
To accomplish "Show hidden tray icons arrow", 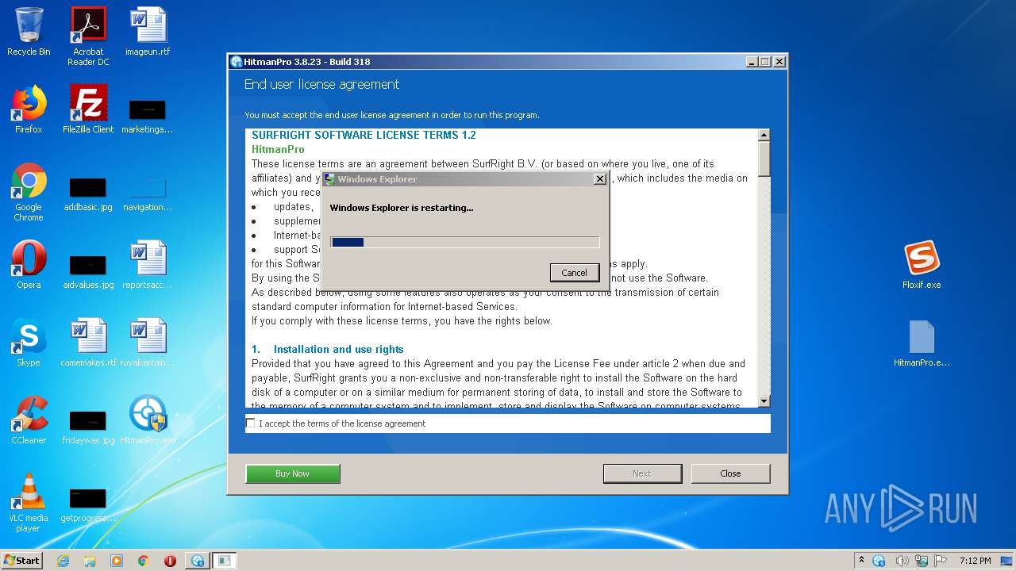I will tap(862, 561).
